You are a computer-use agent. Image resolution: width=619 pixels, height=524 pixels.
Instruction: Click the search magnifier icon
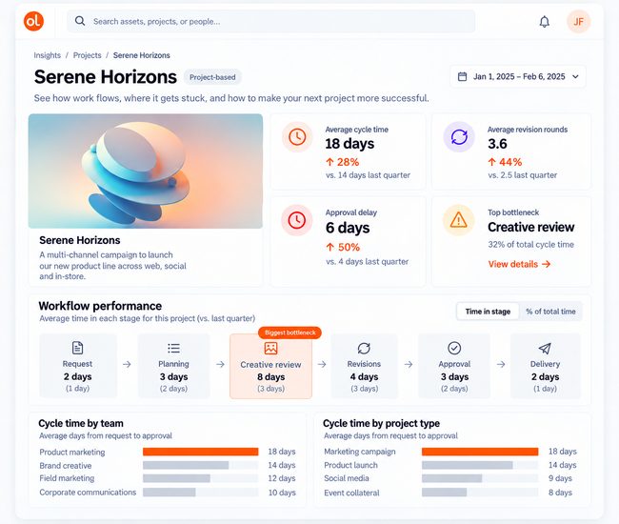[x=80, y=21]
